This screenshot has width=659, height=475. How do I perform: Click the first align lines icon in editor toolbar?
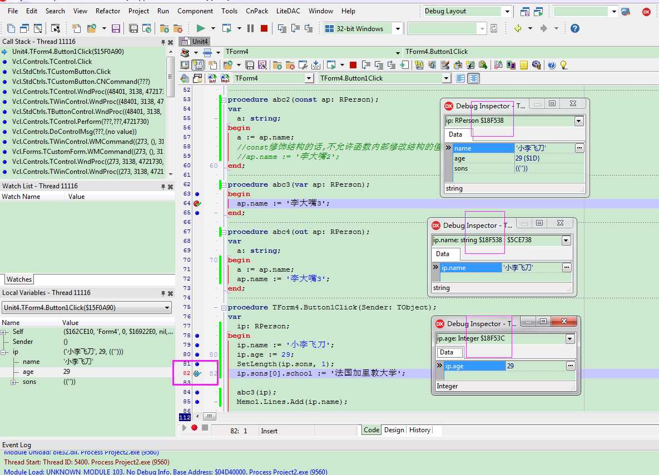(460, 78)
